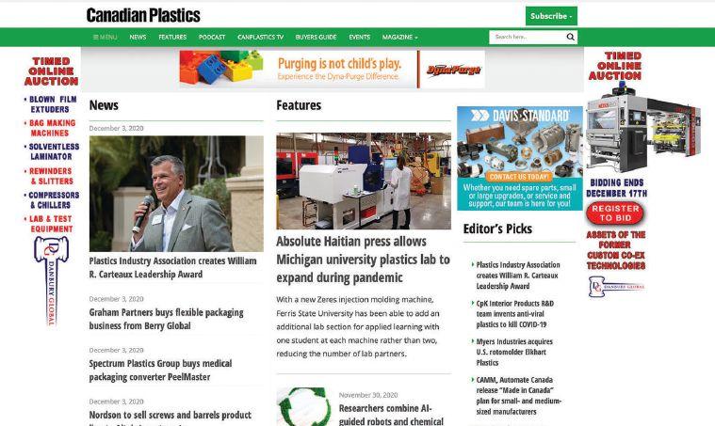
Task: Open Absolute Haitian press feature headline
Action: click(x=363, y=260)
